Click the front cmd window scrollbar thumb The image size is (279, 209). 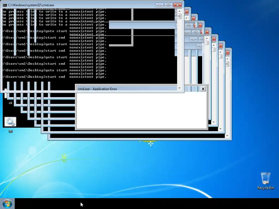click(x=179, y=16)
